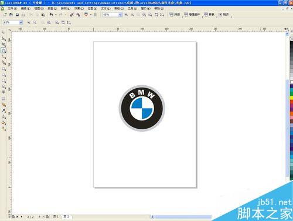This screenshot has height=221, width=293.
Task: Switch to the 页1 page tab
Action: [x=56, y=217]
